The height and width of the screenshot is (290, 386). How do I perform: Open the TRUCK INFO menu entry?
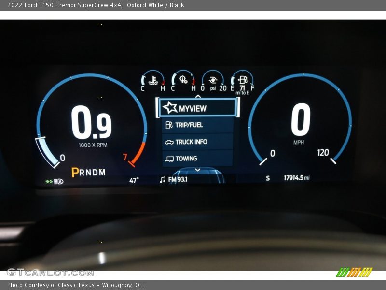coord(198,142)
